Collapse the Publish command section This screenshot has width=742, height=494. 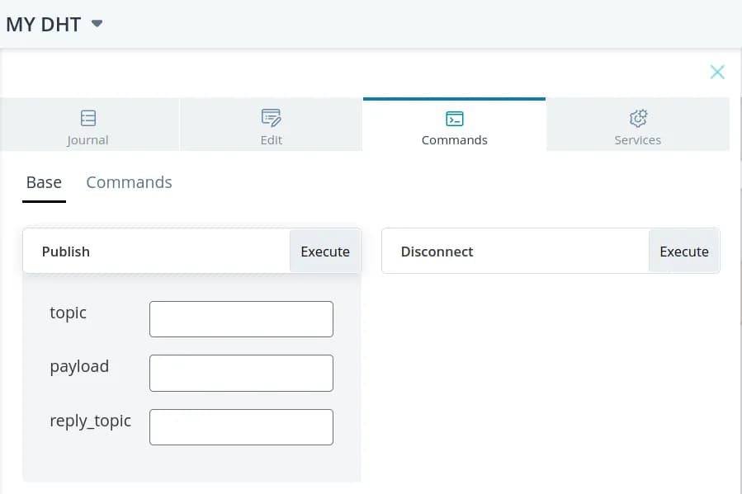coord(66,252)
